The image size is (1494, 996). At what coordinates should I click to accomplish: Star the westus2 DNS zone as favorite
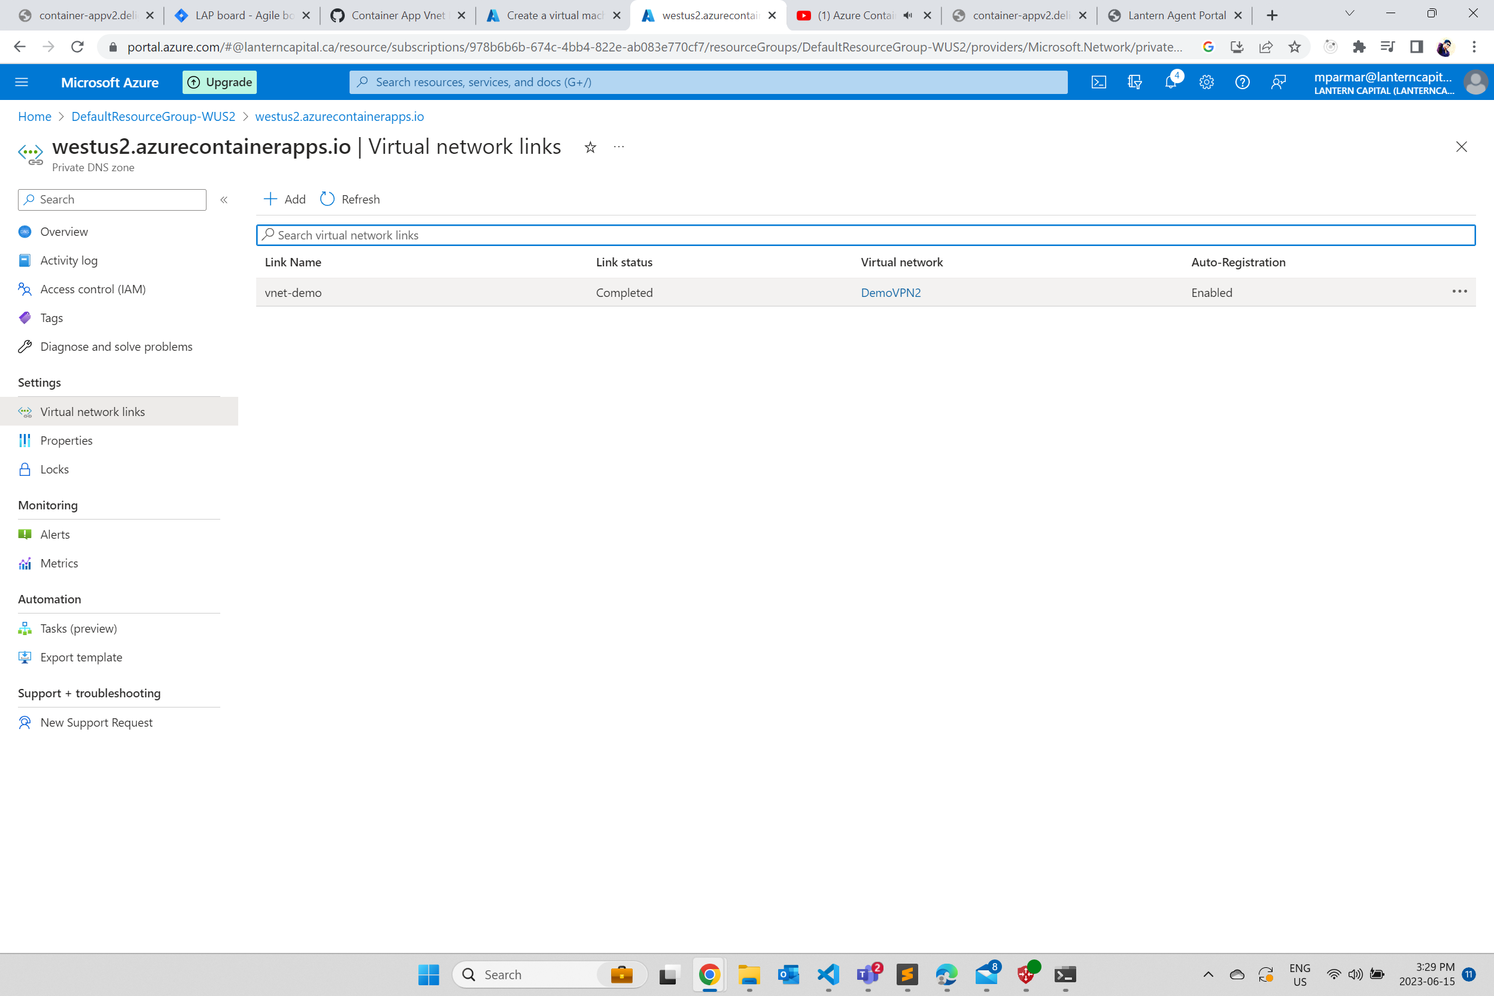(590, 147)
